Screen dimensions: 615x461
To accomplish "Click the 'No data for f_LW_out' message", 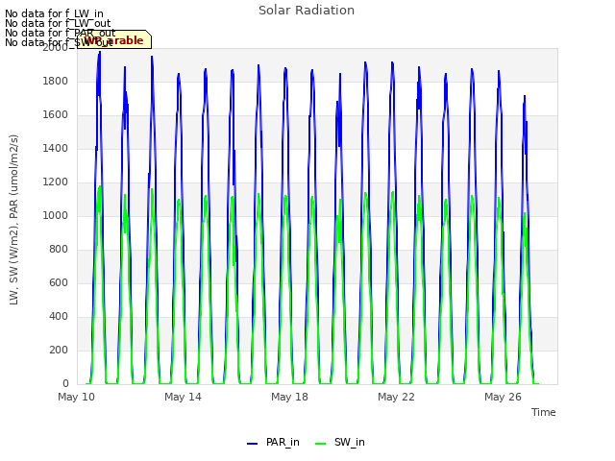I will pyautogui.click(x=58, y=23).
